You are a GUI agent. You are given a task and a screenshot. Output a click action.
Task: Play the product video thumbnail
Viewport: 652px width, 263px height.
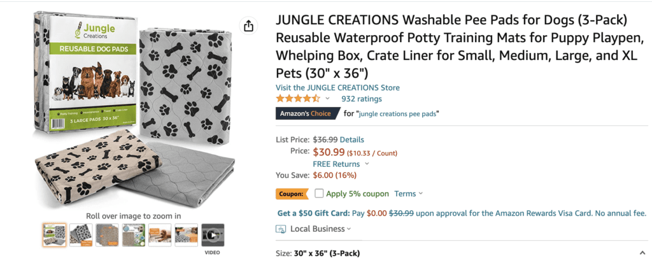213,235
